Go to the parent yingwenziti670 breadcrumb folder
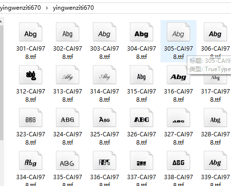231x186 pixels. click(20, 8)
